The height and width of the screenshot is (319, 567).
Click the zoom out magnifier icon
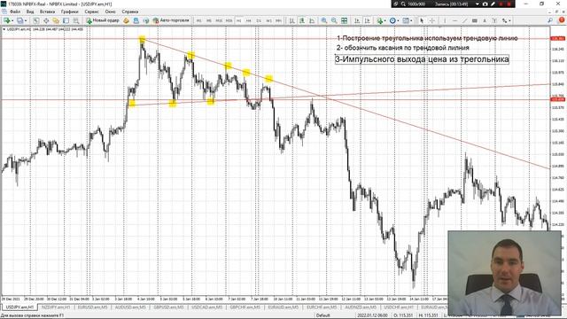click(334, 20)
